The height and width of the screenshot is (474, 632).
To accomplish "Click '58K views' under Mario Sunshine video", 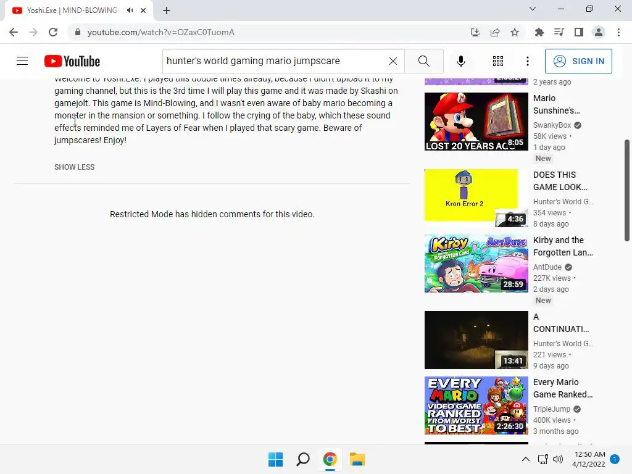I will [550, 136].
